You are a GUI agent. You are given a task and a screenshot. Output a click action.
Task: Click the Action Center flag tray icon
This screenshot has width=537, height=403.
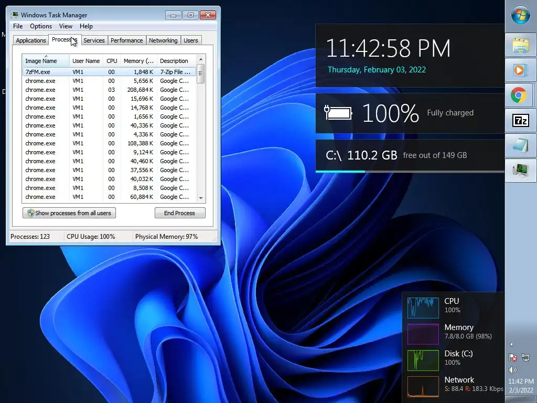tap(513, 357)
